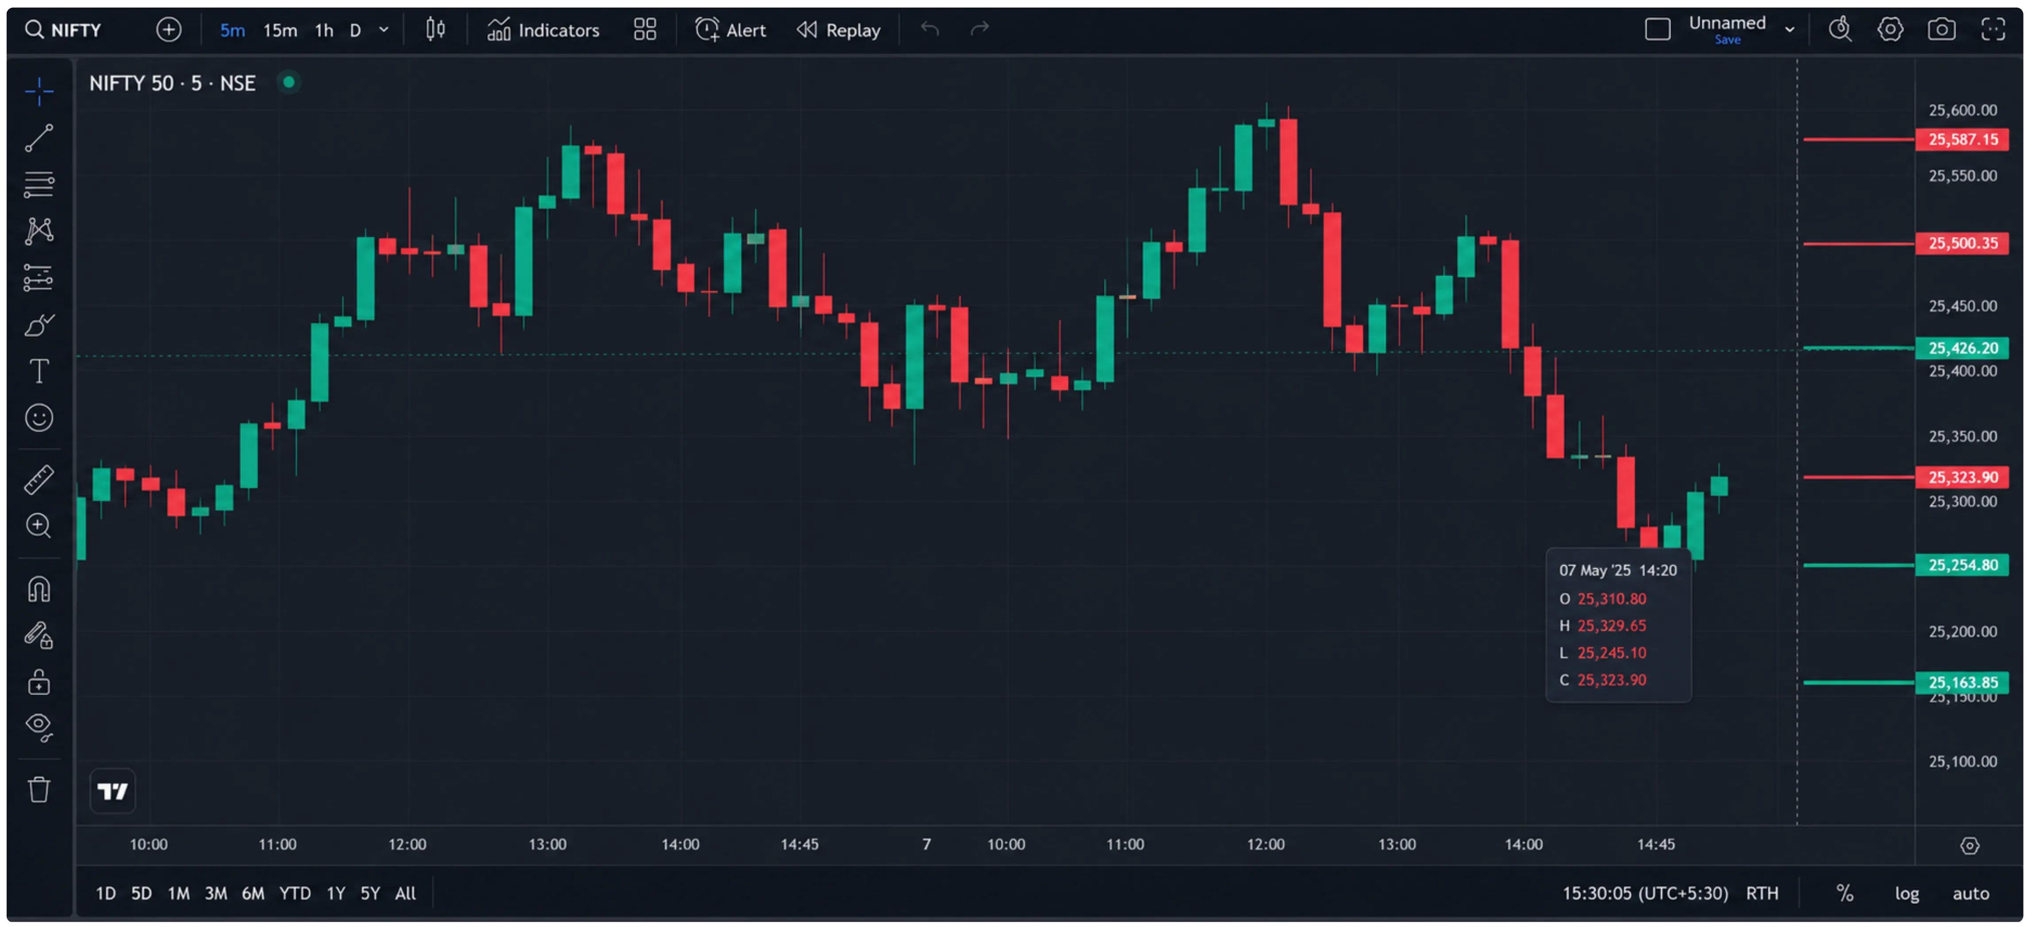Screen dimensions: 2032x927
Task: Open chart settings gear
Action: [1890, 30]
